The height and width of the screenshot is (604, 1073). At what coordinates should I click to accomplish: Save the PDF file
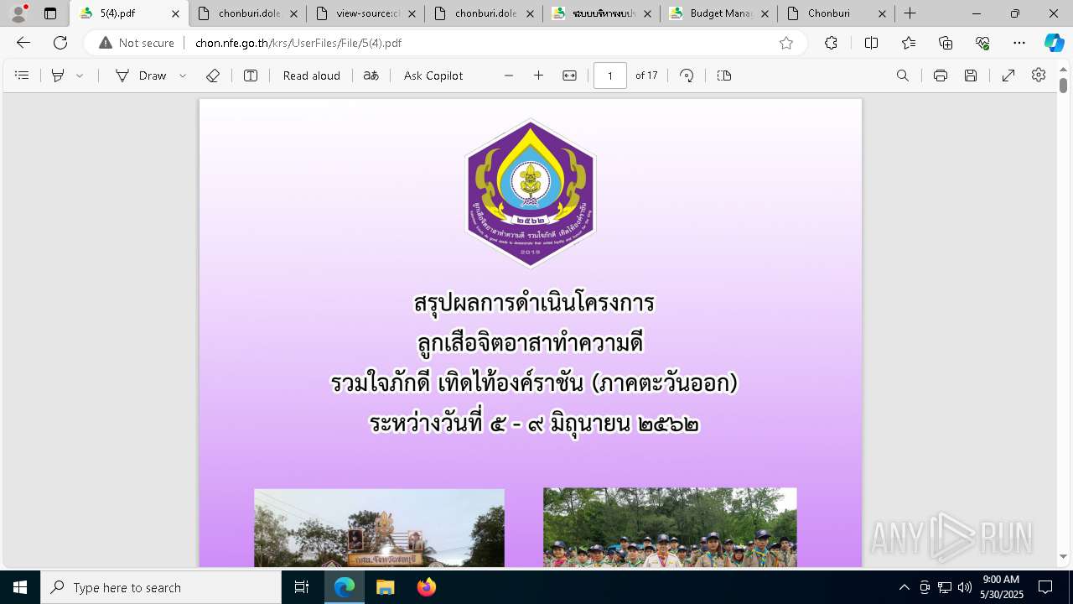[971, 75]
